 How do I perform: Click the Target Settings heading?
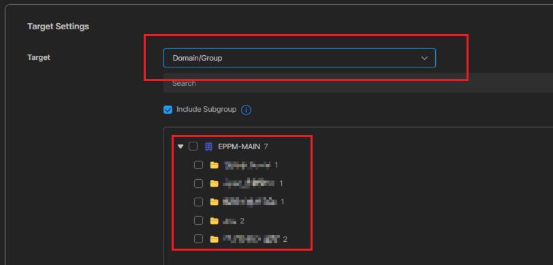(x=58, y=27)
